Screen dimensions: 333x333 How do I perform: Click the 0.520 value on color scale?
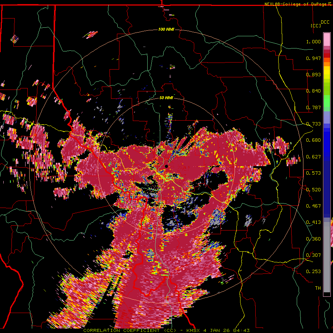(313, 190)
